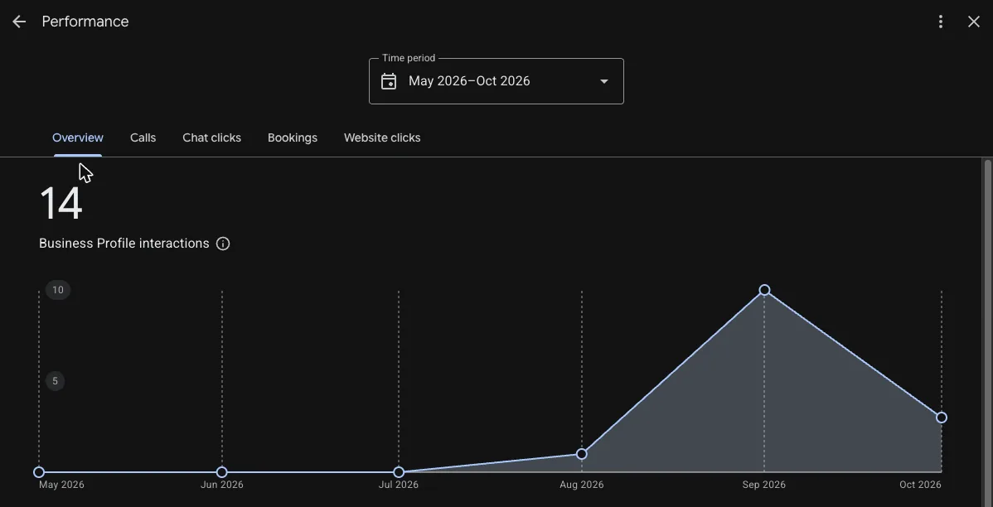
Task: Select the Aug 2026 data point
Action: coord(581,454)
